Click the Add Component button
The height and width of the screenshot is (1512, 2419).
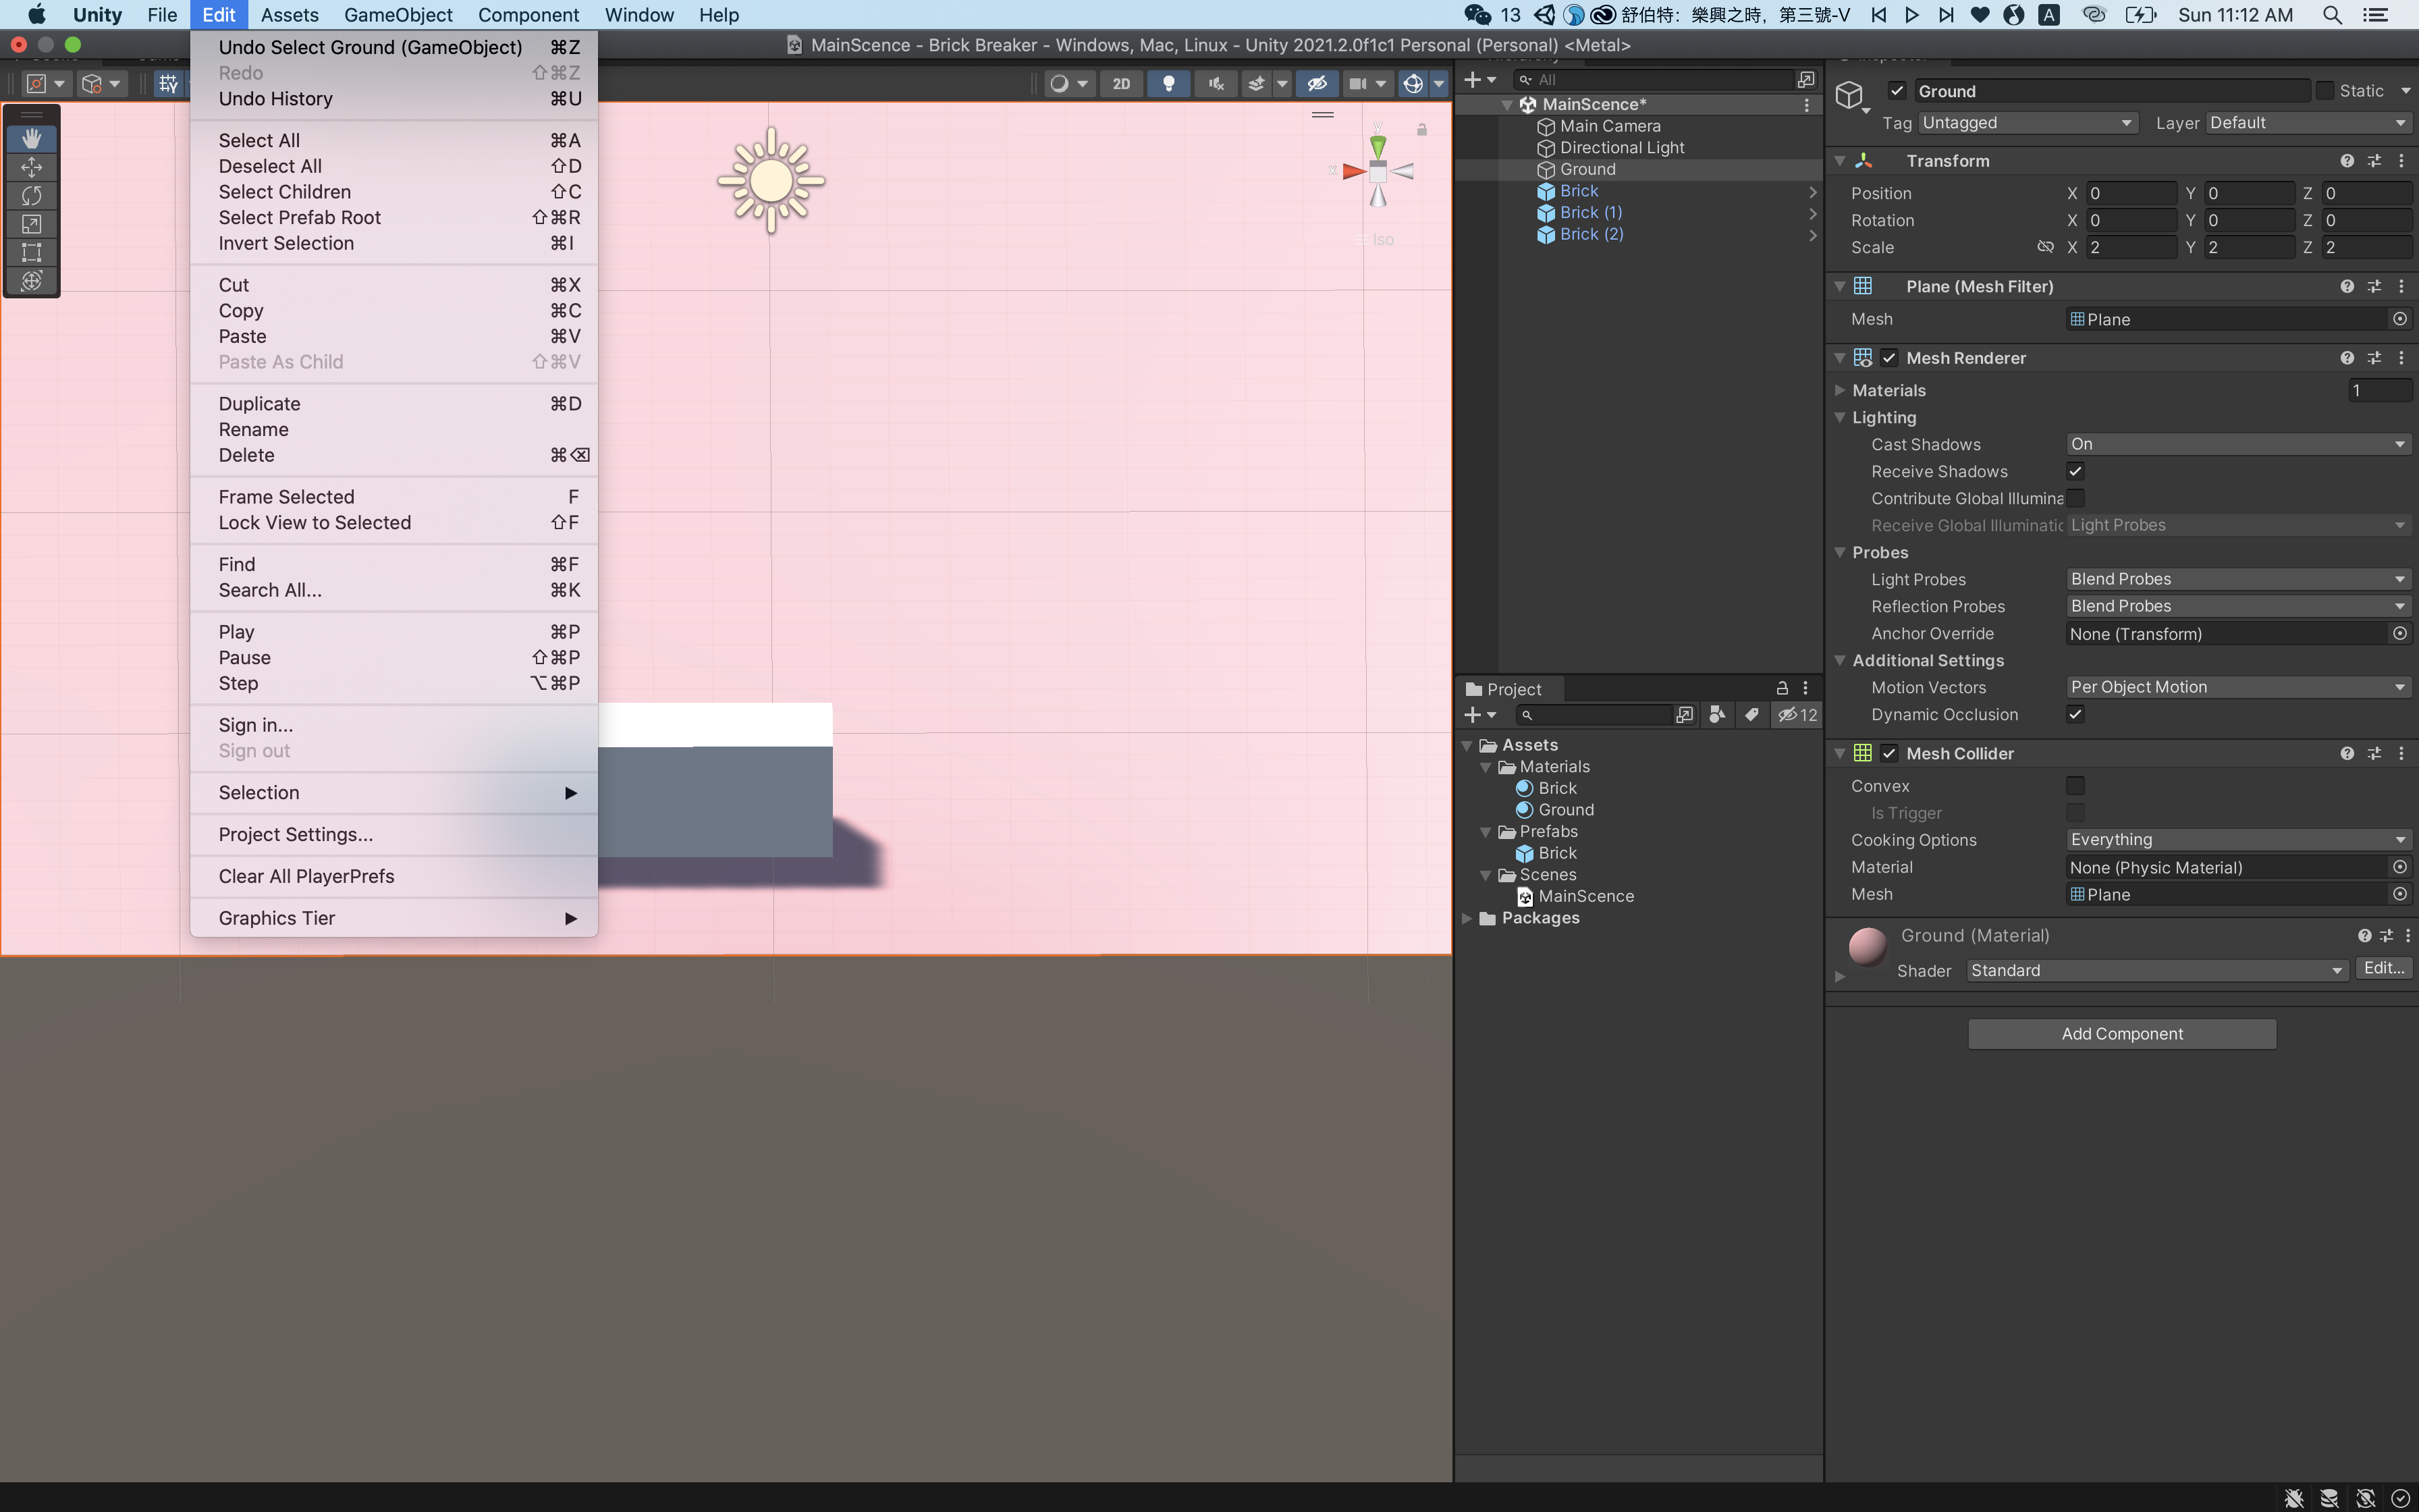pos(2121,1034)
